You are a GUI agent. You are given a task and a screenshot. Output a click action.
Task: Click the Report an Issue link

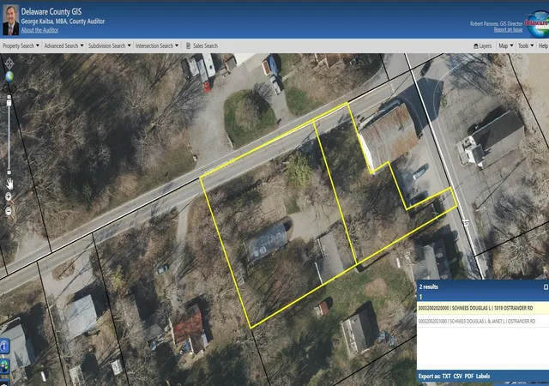pos(508,30)
